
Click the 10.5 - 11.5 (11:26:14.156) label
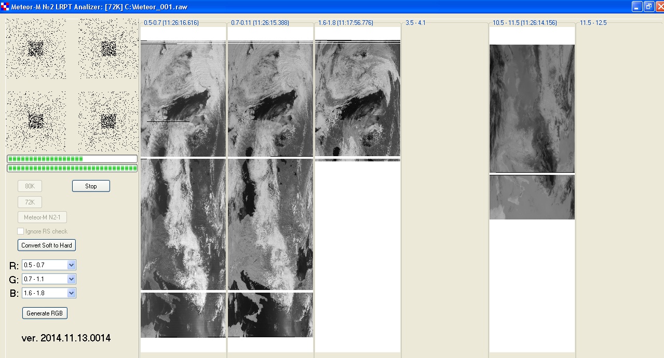point(525,23)
